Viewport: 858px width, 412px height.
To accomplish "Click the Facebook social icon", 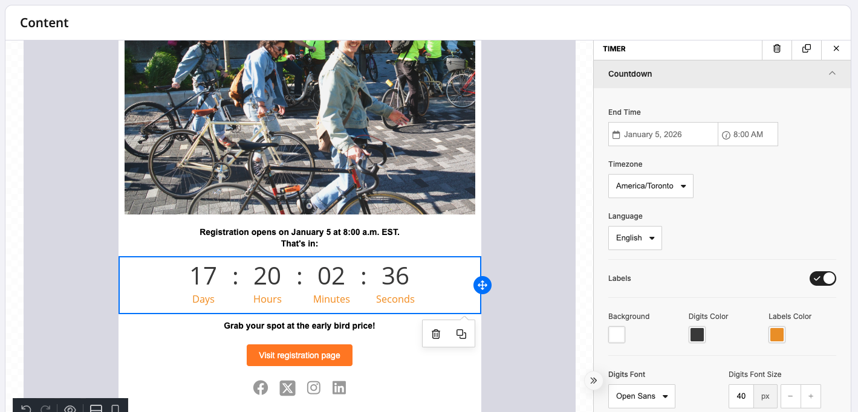I will coord(261,388).
